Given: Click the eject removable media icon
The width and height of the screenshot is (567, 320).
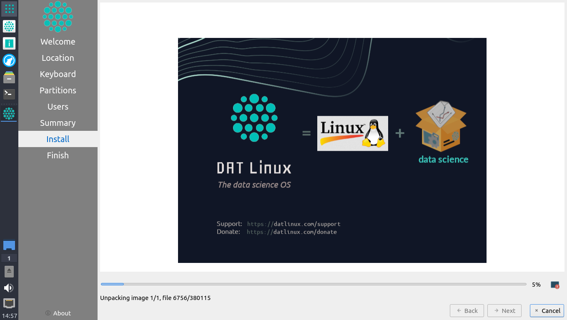Looking at the screenshot, I should tap(9, 271).
